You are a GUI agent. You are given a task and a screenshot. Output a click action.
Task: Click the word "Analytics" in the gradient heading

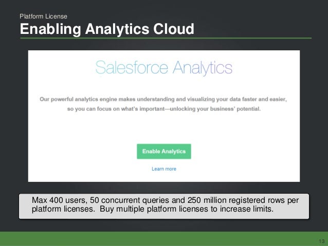click(202, 68)
